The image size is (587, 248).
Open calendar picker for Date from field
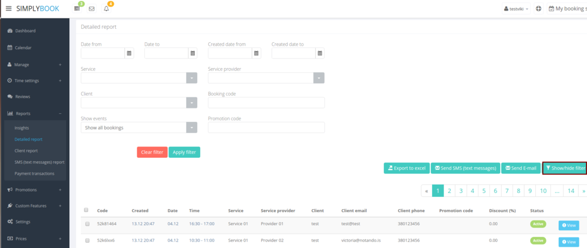(x=129, y=53)
